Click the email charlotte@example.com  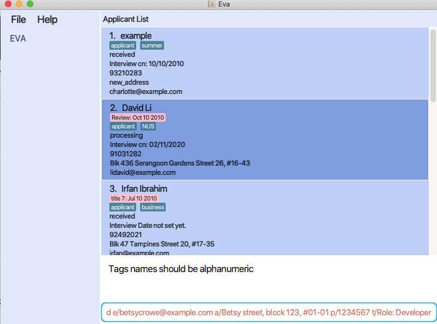point(146,92)
